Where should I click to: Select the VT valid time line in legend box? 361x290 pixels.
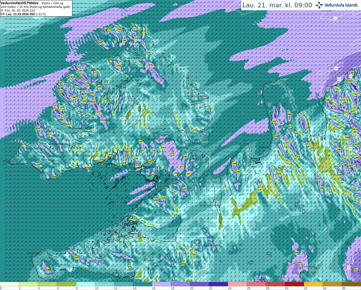click(x=23, y=14)
